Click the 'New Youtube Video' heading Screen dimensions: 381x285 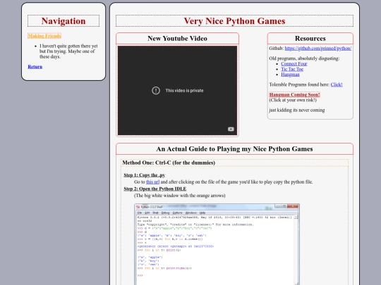coord(177,39)
